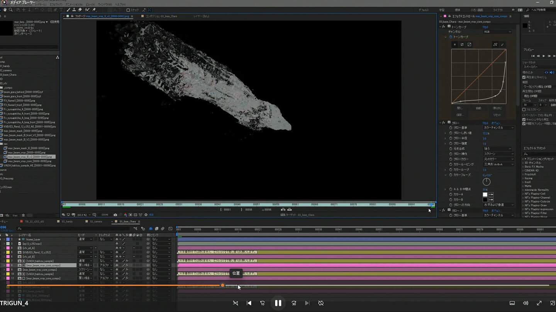Open the glow operation Screen dropdown

click(x=498, y=154)
